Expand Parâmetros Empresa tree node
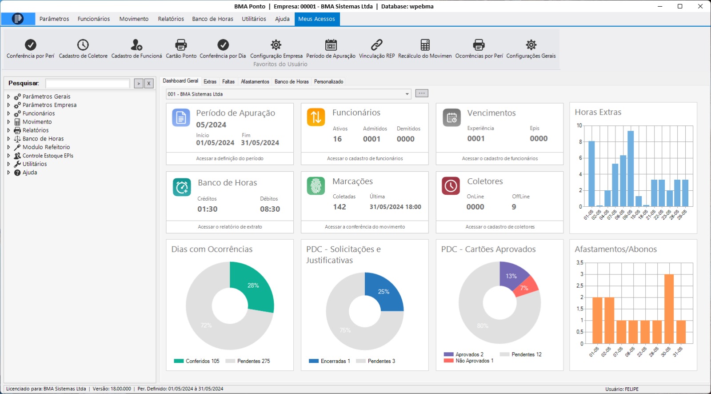 pos(8,105)
